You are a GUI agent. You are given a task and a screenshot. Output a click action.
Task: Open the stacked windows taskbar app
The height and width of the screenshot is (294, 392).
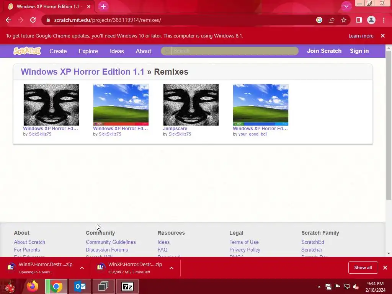(103, 286)
